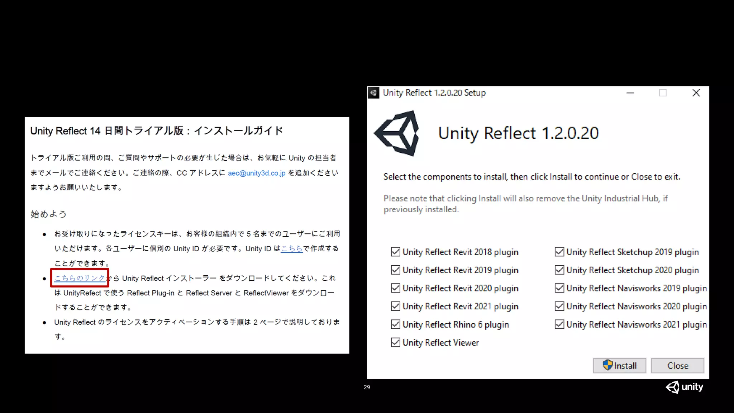Close the setup window with the X

pos(696,93)
